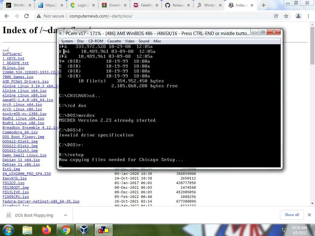Download DOS622-Disk2.img link
The height and width of the screenshot is (236, 315).
point(20,146)
